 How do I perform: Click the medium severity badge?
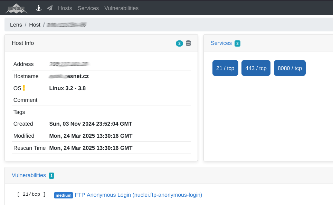pyautogui.click(x=64, y=195)
